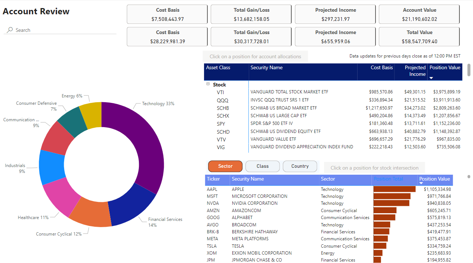Sort the holdings table by the Cost Basis header
Screen dimensions: 473x263
point(382,67)
